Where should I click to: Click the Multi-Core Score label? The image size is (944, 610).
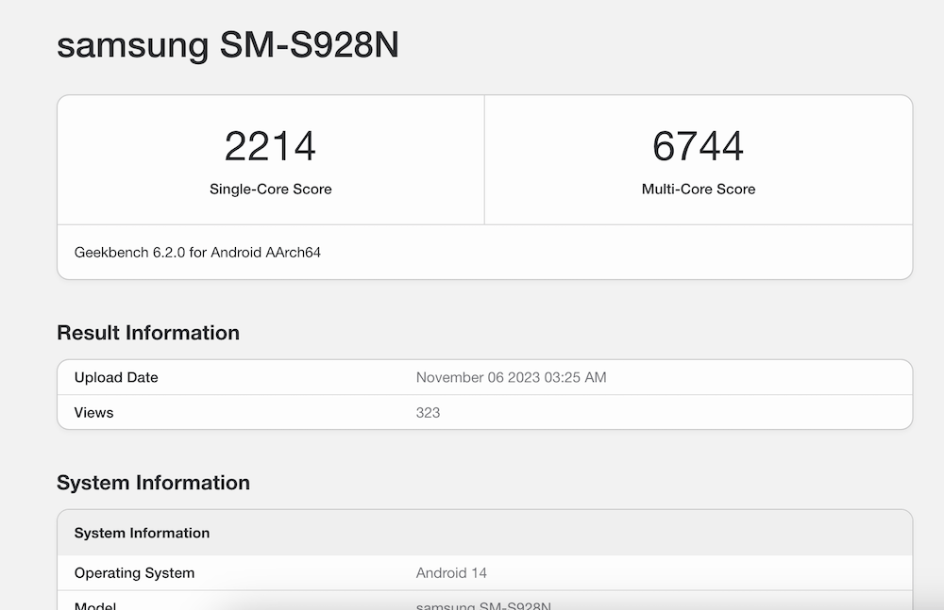(699, 189)
